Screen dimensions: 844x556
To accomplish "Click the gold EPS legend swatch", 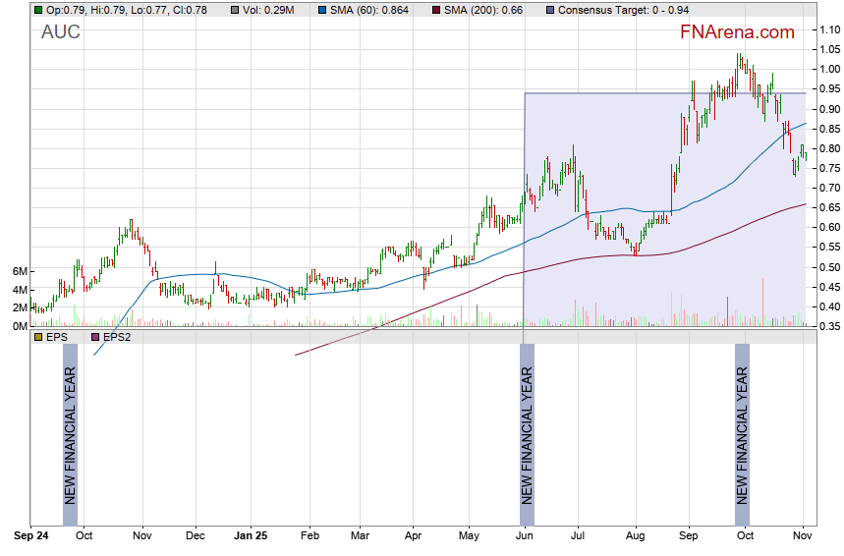I will tap(37, 336).
